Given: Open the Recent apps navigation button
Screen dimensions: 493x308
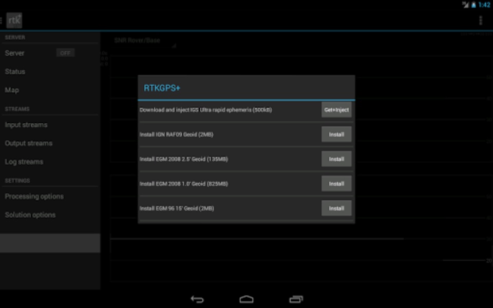Looking at the screenshot, I should click(x=296, y=299).
